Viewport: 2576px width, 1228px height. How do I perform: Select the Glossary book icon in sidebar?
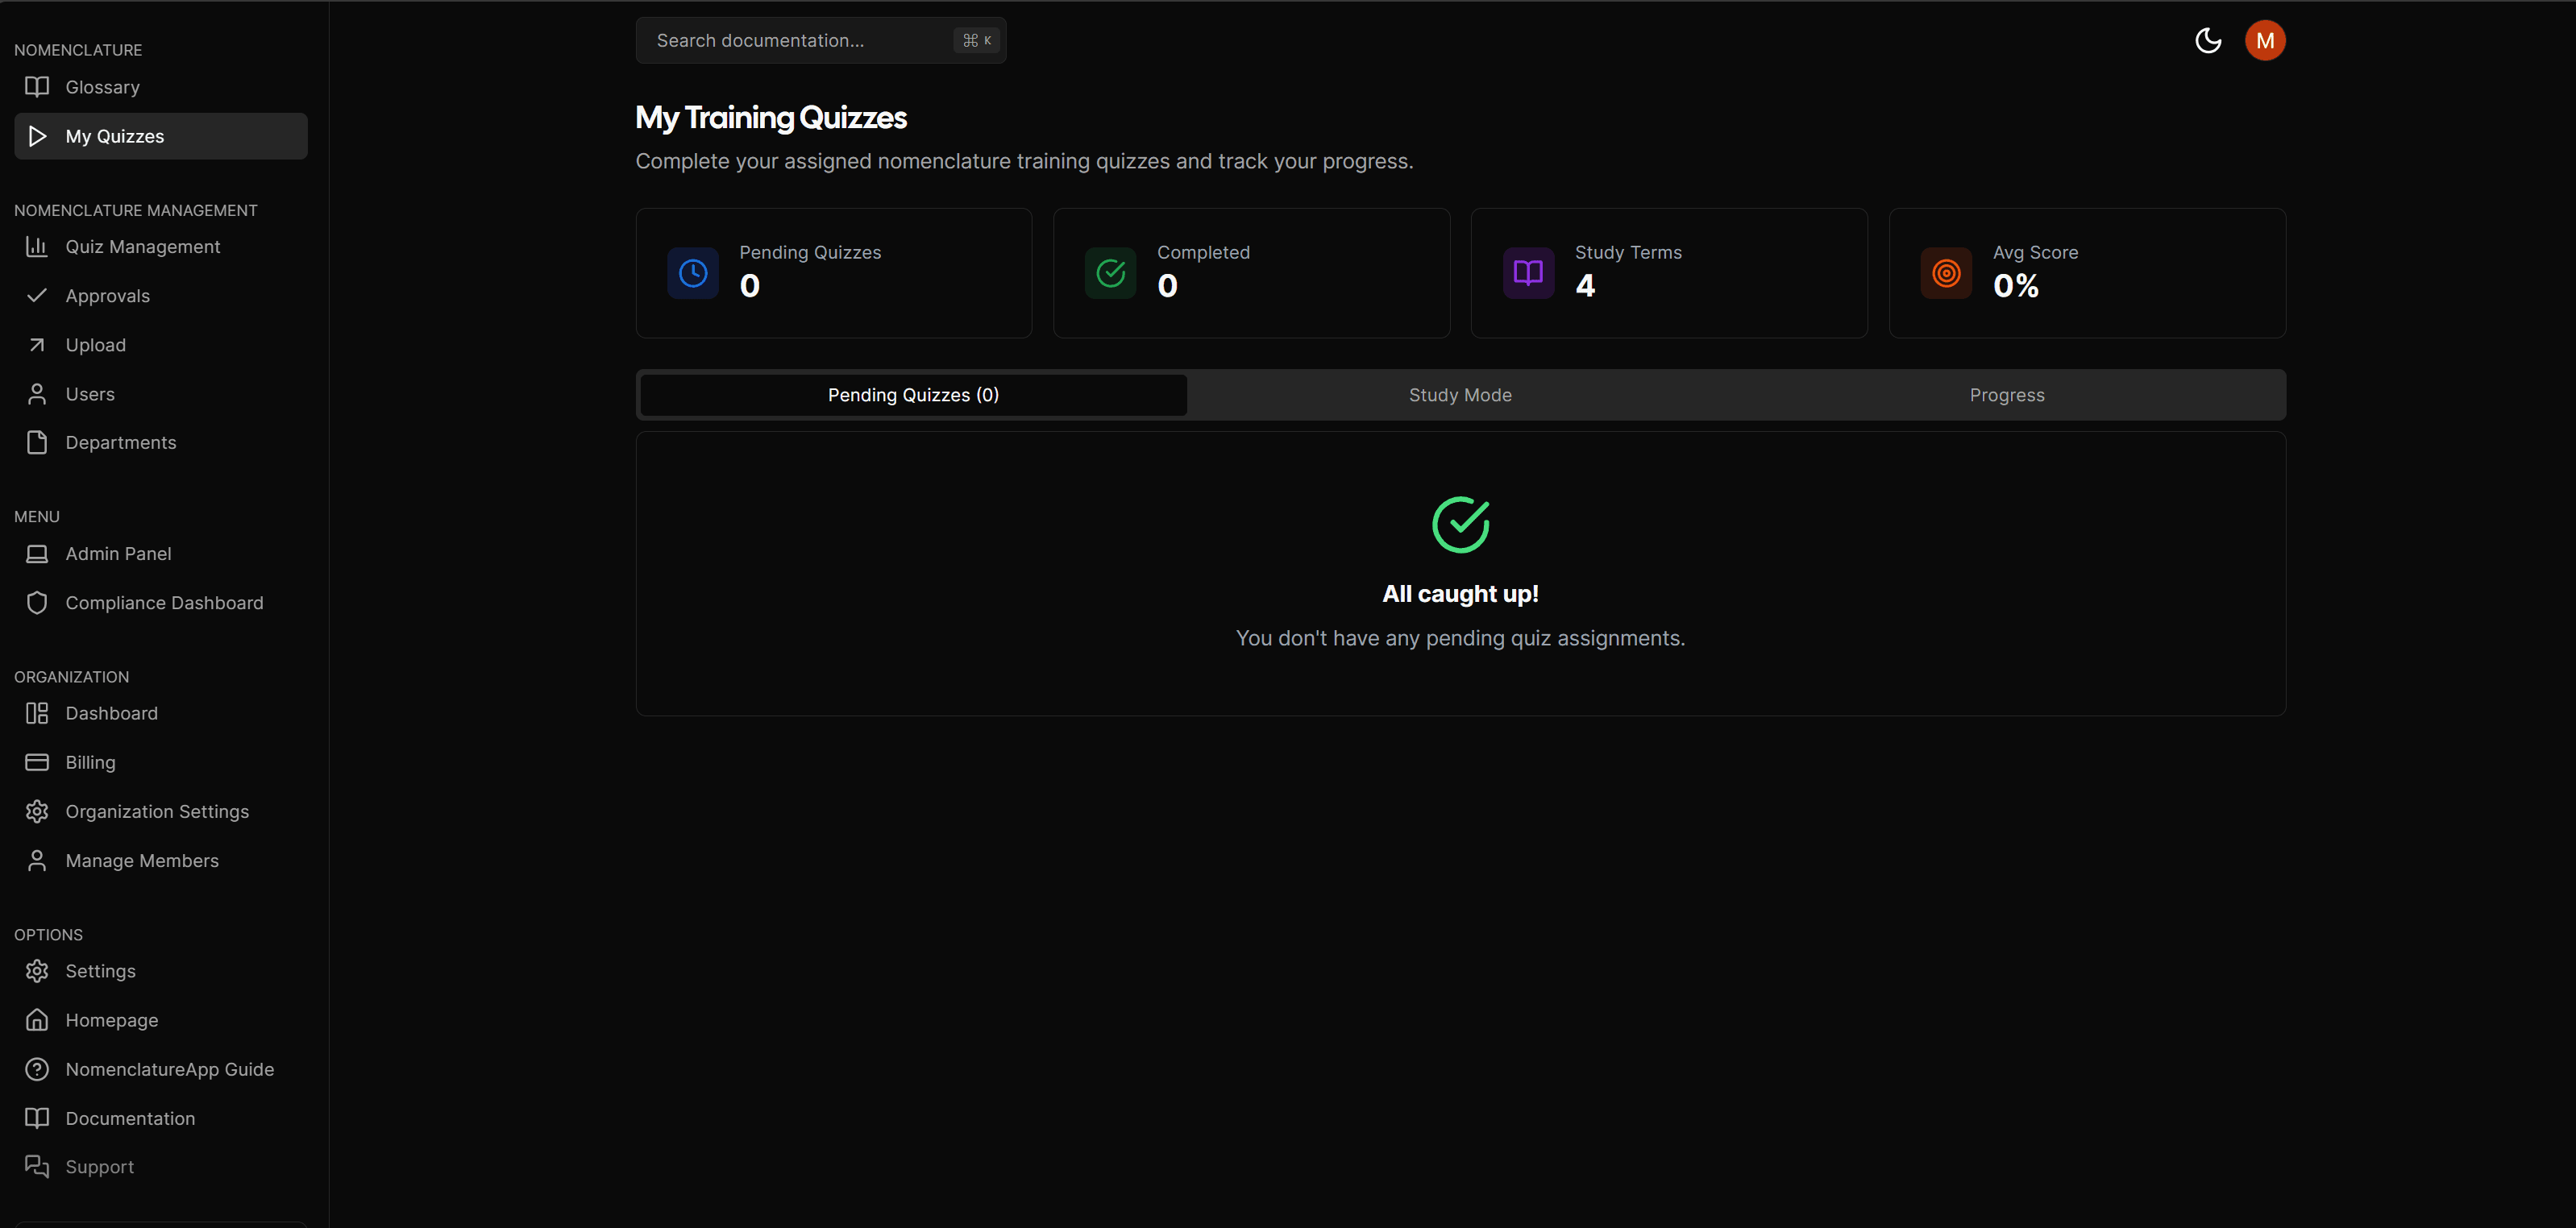(x=37, y=87)
